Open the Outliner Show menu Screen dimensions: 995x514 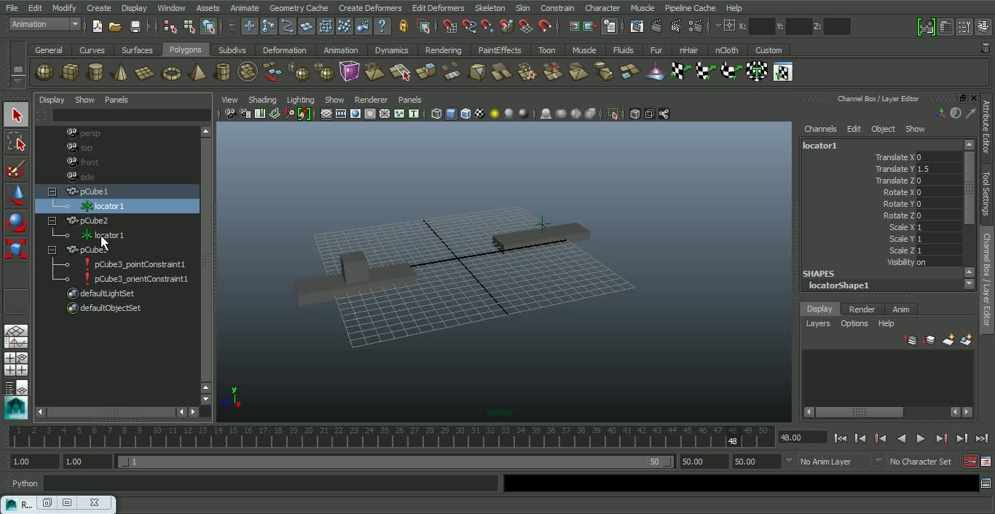click(84, 100)
